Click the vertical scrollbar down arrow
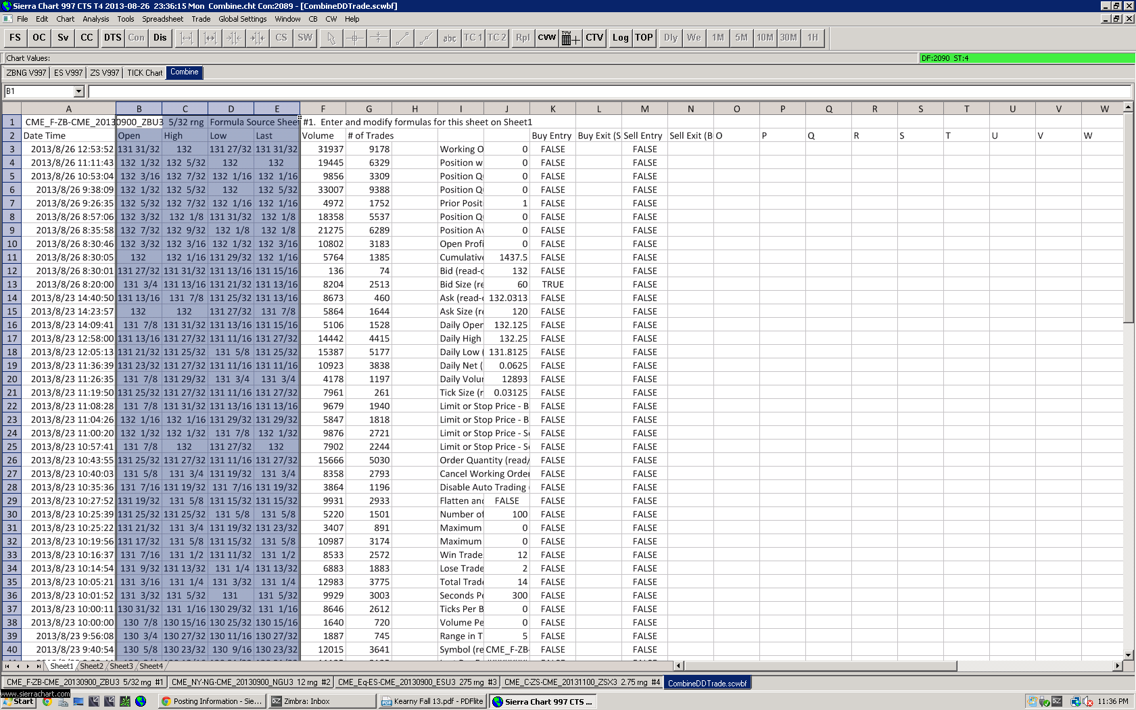Viewport: 1136px width, 710px height. [1127, 655]
